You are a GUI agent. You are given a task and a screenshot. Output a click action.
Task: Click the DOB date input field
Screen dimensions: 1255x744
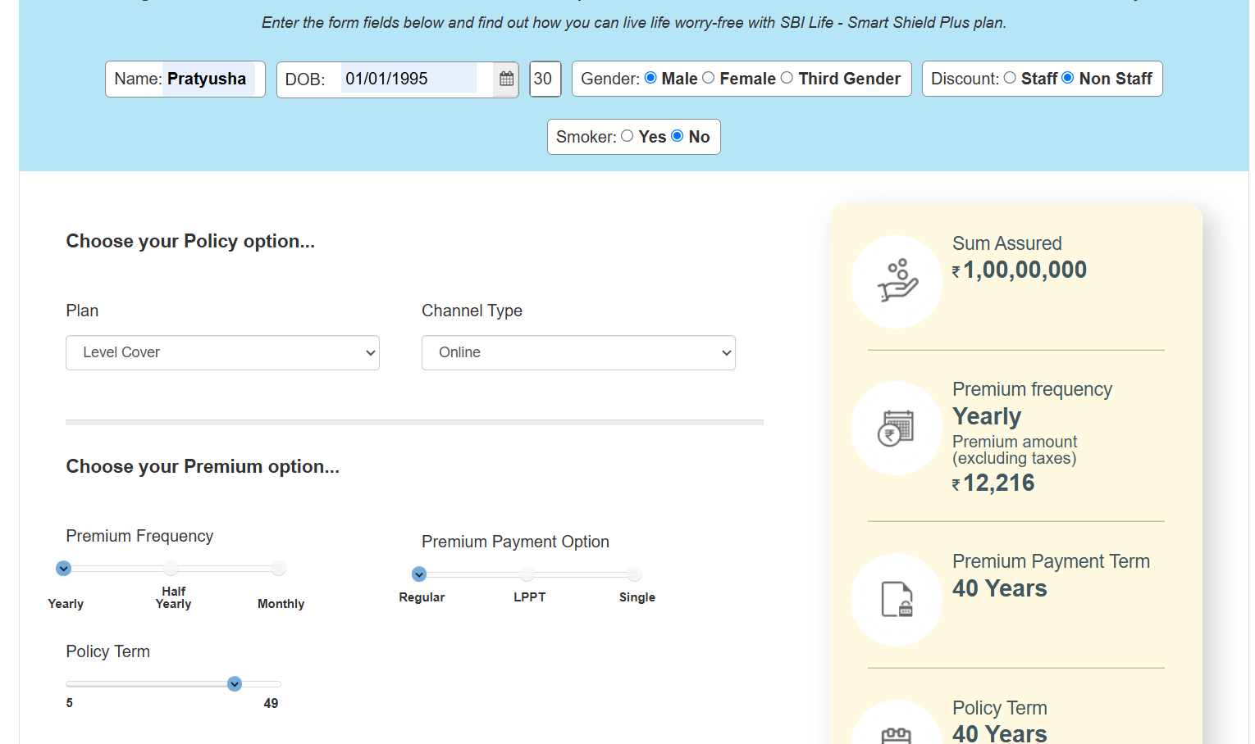pyautogui.click(x=408, y=79)
